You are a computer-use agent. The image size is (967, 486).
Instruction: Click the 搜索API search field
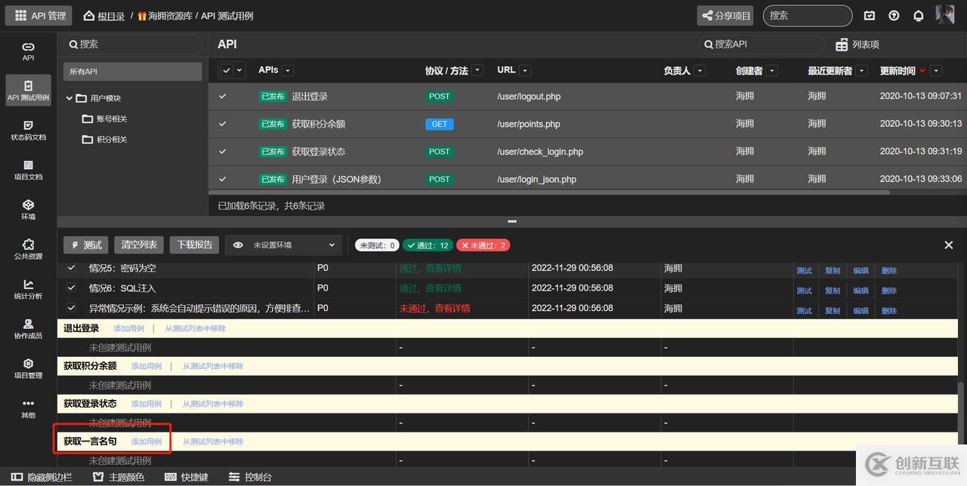763,45
